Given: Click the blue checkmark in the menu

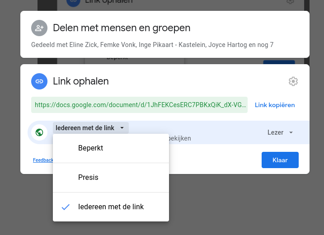Looking at the screenshot, I should tap(66, 207).
